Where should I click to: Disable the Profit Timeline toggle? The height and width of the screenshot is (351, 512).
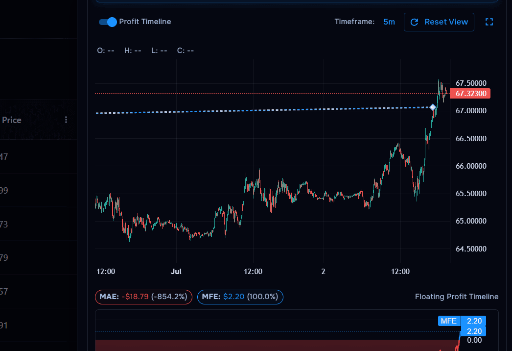click(107, 22)
